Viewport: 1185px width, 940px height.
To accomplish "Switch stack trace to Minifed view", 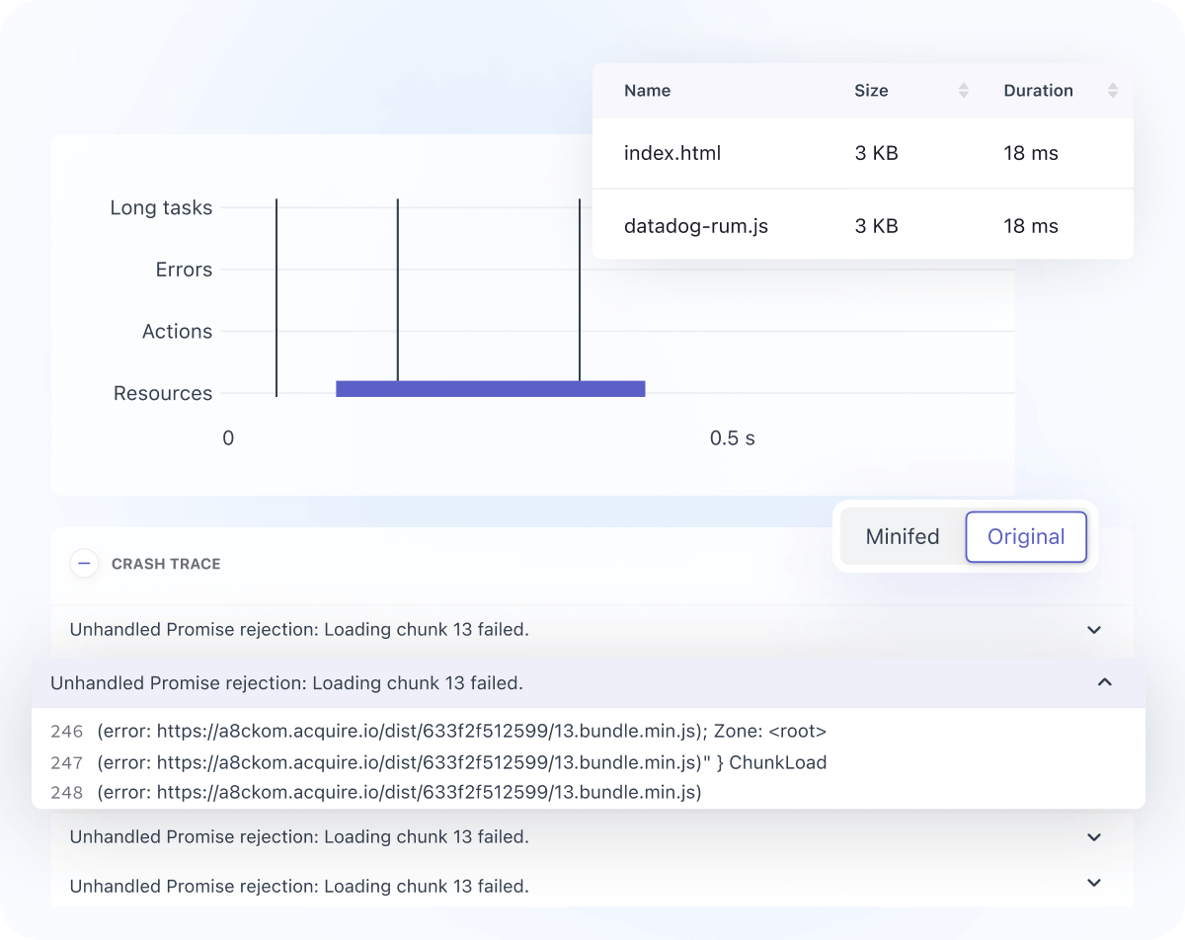I will 903,537.
